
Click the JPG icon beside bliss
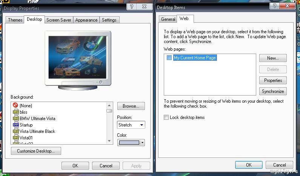click(15, 112)
